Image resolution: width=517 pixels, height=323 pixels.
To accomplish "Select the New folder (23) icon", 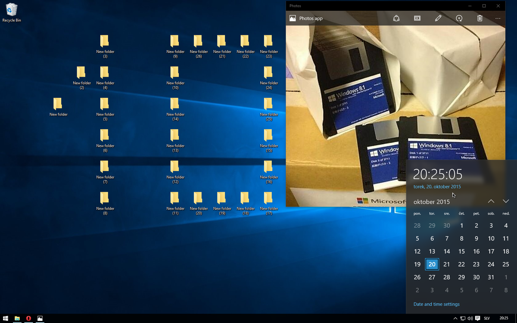I will [268, 47].
